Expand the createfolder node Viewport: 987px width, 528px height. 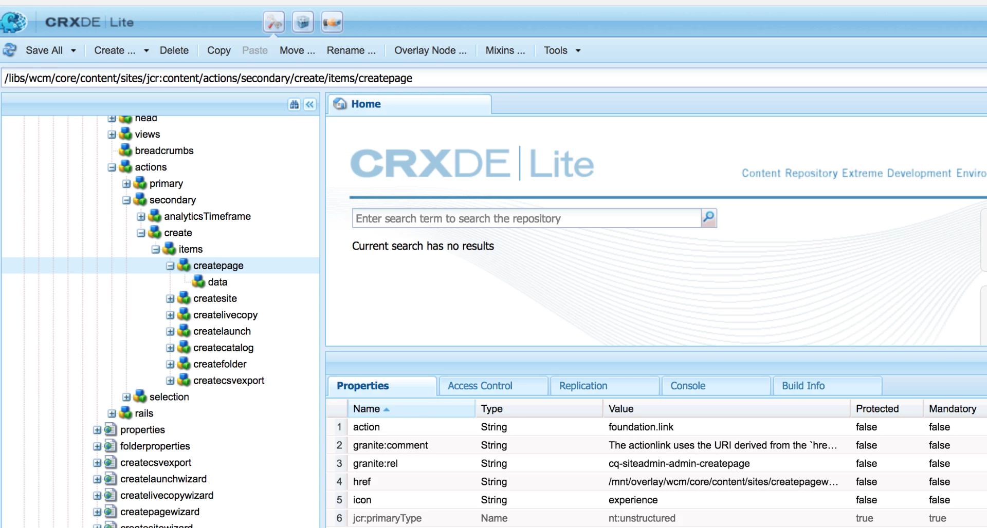170,365
